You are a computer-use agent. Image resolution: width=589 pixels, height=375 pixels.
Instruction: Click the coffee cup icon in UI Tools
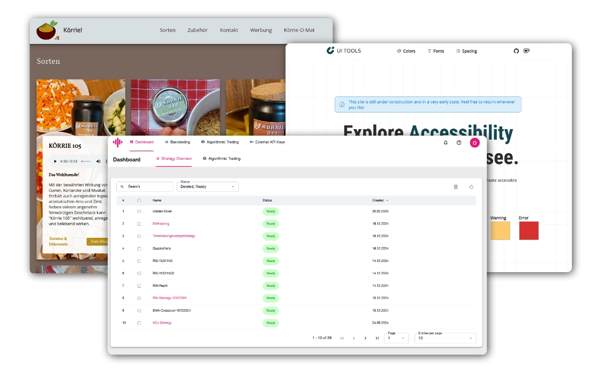[x=526, y=51]
